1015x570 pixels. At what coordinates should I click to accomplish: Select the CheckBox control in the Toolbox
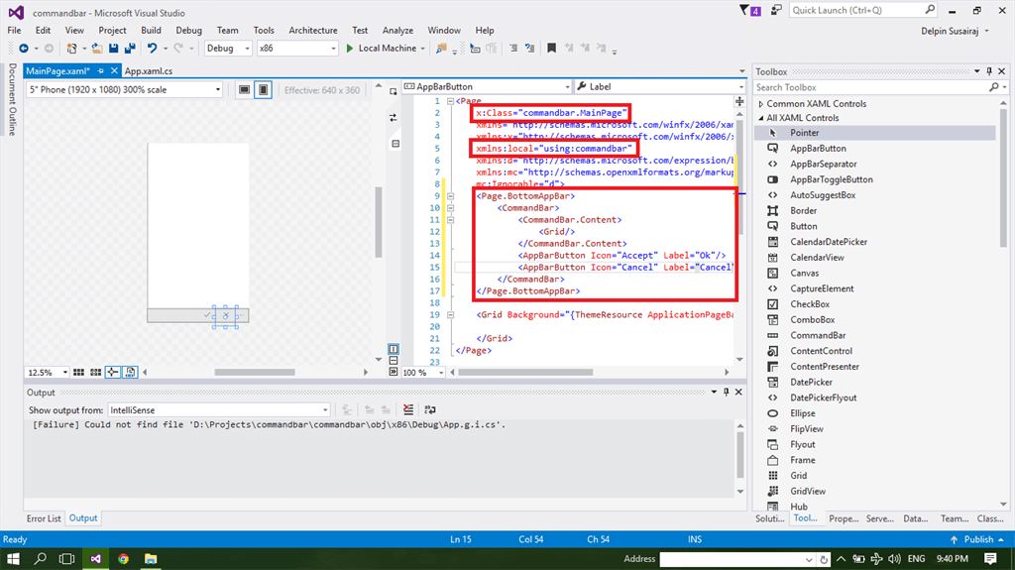click(810, 304)
